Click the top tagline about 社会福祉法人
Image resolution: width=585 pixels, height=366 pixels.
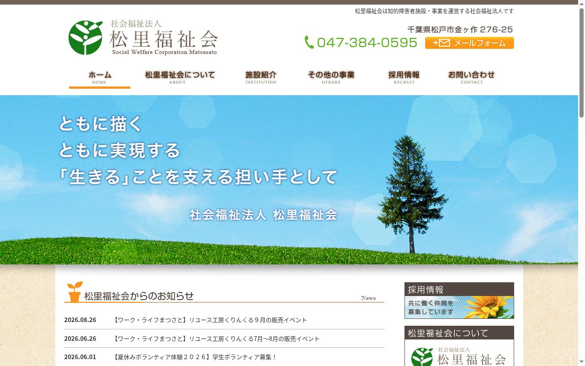tap(434, 11)
